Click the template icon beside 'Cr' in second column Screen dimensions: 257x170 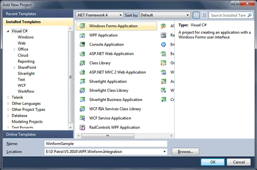163,100
